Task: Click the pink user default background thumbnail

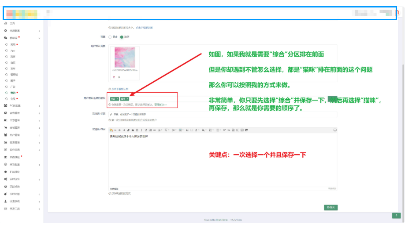Action: (125, 58)
